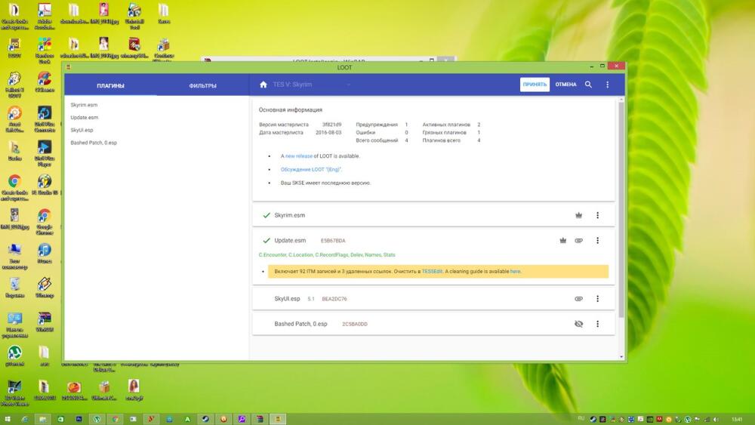Click the scrollbar up arrow in LOOT
Screen dimensions: 755x425
click(621, 99)
